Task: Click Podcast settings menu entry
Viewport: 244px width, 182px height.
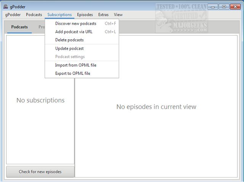Action: (82, 57)
